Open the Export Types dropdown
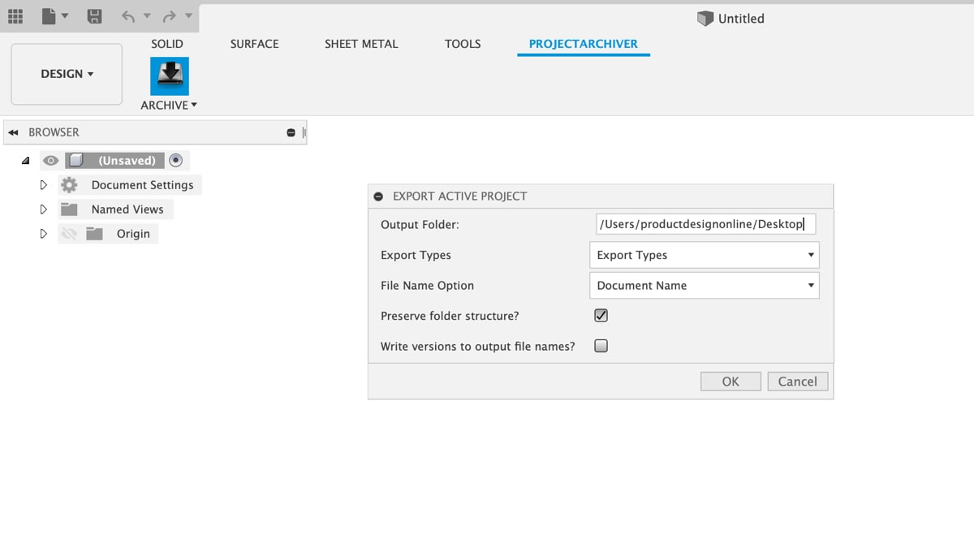The width and height of the screenshot is (974, 548). pyautogui.click(x=704, y=255)
